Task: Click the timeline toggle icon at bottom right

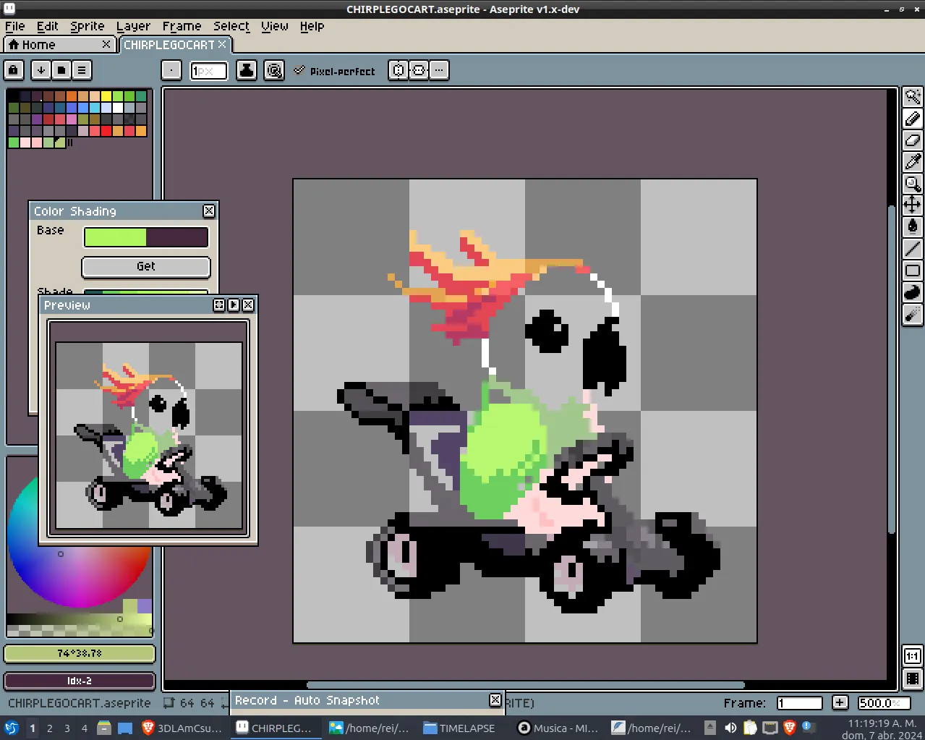Action: click(x=913, y=679)
